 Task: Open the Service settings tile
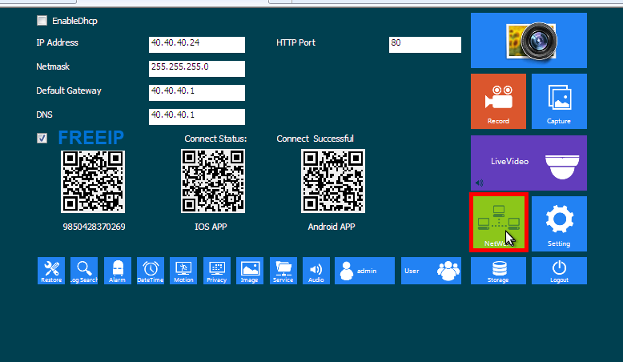pyautogui.click(x=283, y=271)
